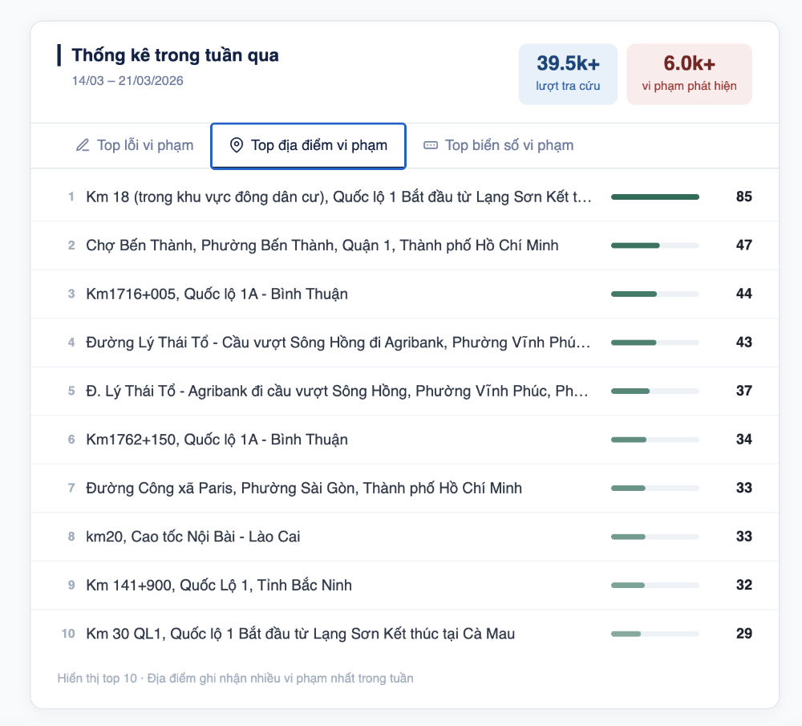Click progress bar for Chợ Bến Thành row
Image resolution: width=802 pixels, height=726 pixels.
[654, 245]
